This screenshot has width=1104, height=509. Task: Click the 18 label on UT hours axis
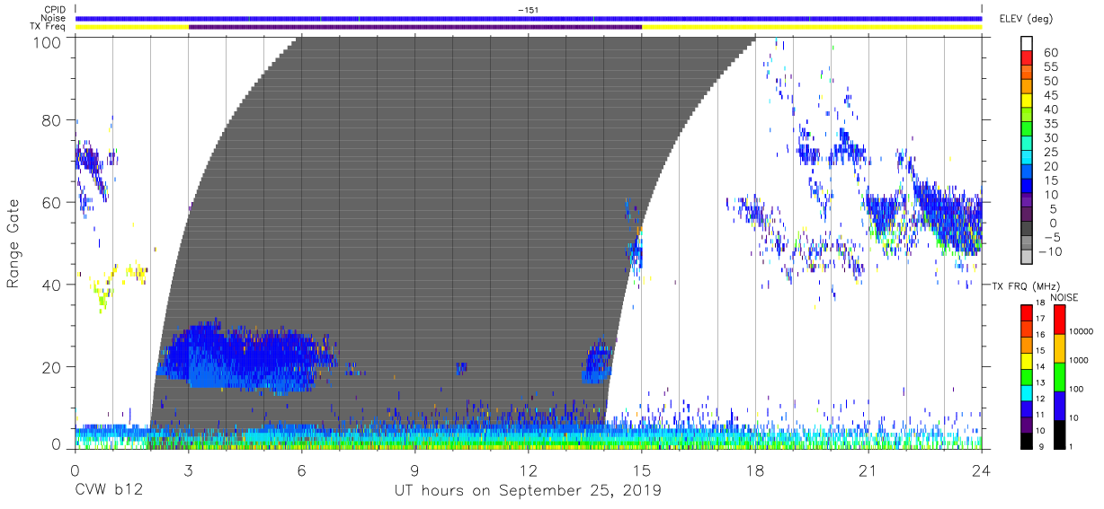[755, 470]
